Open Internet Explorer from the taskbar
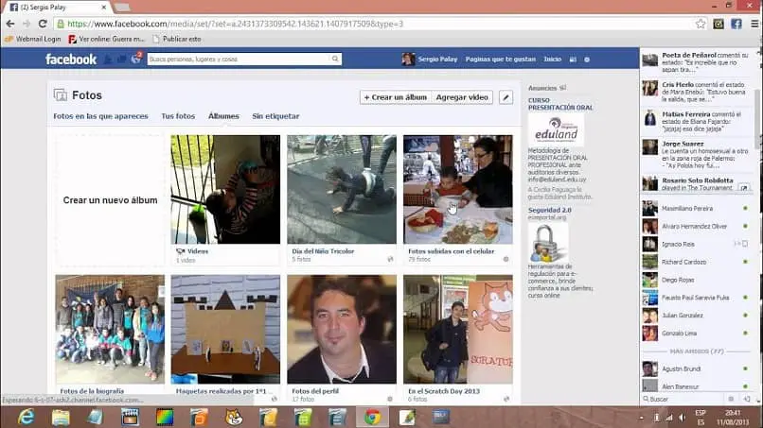The height and width of the screenshot is (428, 763). point(26,417)
